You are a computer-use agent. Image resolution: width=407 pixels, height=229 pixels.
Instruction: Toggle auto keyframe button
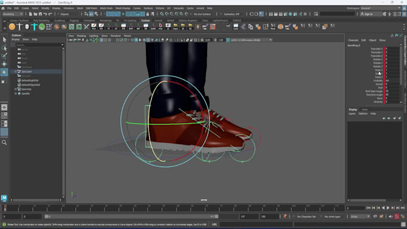pyautogui.click(x=397, y=216)
